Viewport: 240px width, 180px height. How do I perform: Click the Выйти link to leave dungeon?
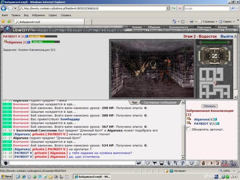point(227,36)
